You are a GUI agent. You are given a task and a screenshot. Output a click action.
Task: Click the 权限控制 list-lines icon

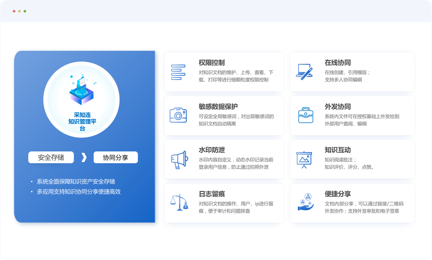(x=178, y=72)
